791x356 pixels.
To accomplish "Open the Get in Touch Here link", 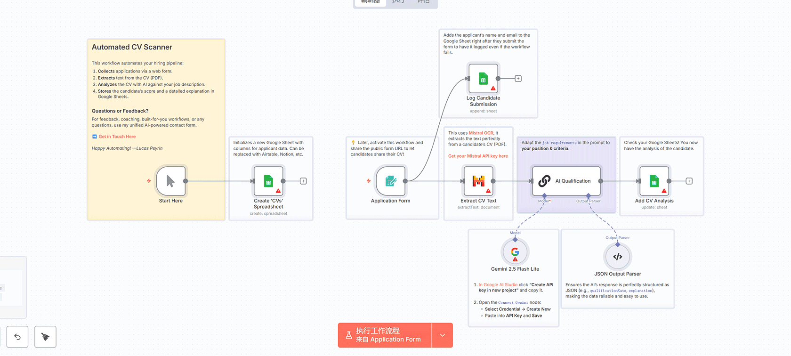I will coord(117,137).
